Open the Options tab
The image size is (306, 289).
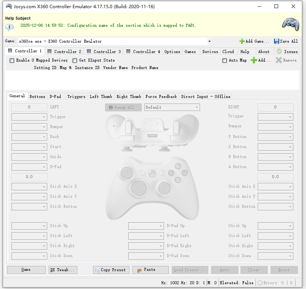(172, 52)
